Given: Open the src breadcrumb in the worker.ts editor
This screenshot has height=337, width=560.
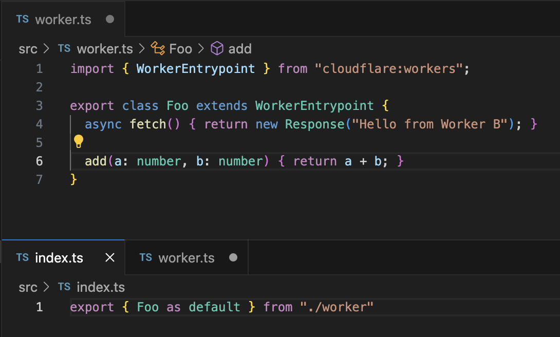Looking at the screenshot, I should 28,49.
